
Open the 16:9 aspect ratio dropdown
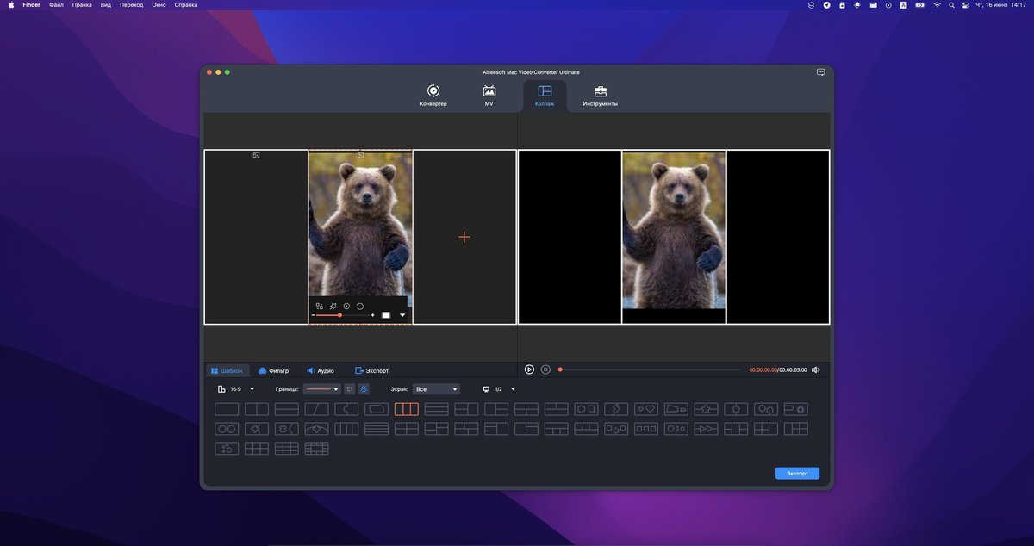pos(251,388)
